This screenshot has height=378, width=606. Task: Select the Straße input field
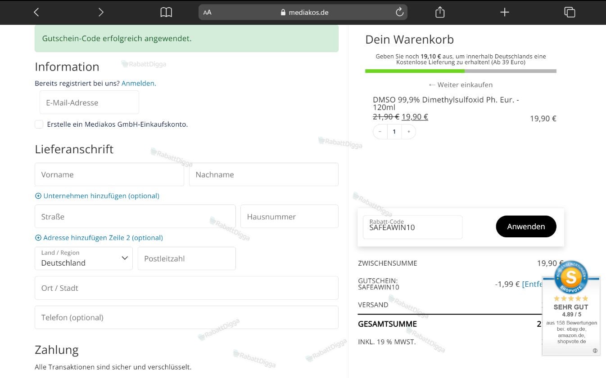tap(135, 217)
